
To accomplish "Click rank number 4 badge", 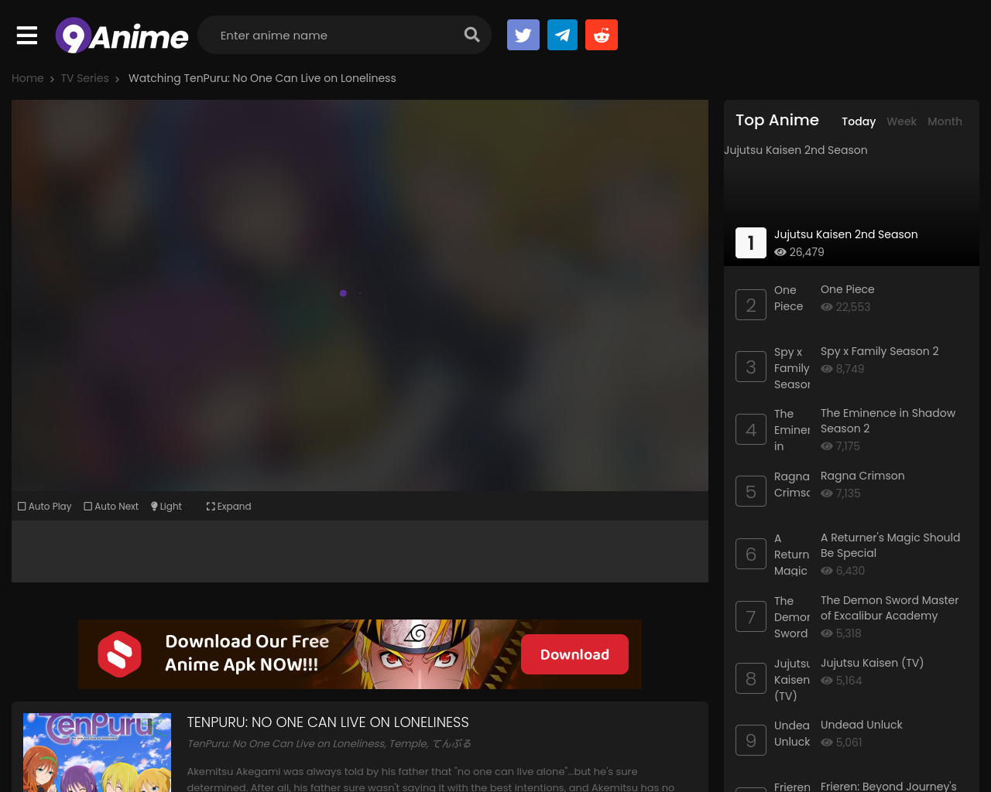I will (751, 429).
